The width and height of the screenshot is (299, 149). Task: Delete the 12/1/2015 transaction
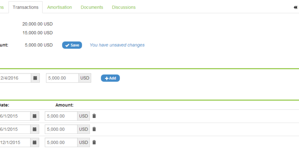coord(94,142)
